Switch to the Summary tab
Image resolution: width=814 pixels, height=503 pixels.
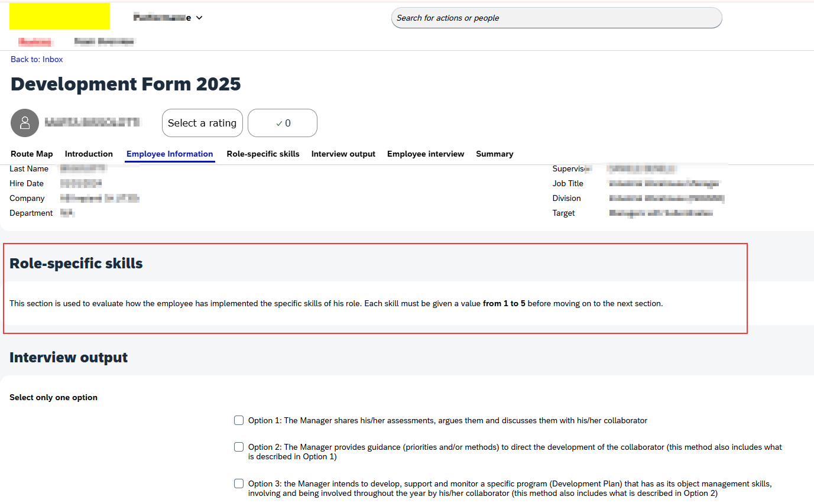(495, 154)
